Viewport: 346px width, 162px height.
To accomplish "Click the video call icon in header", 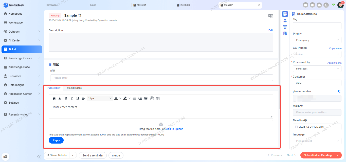I will pos(319,5).
